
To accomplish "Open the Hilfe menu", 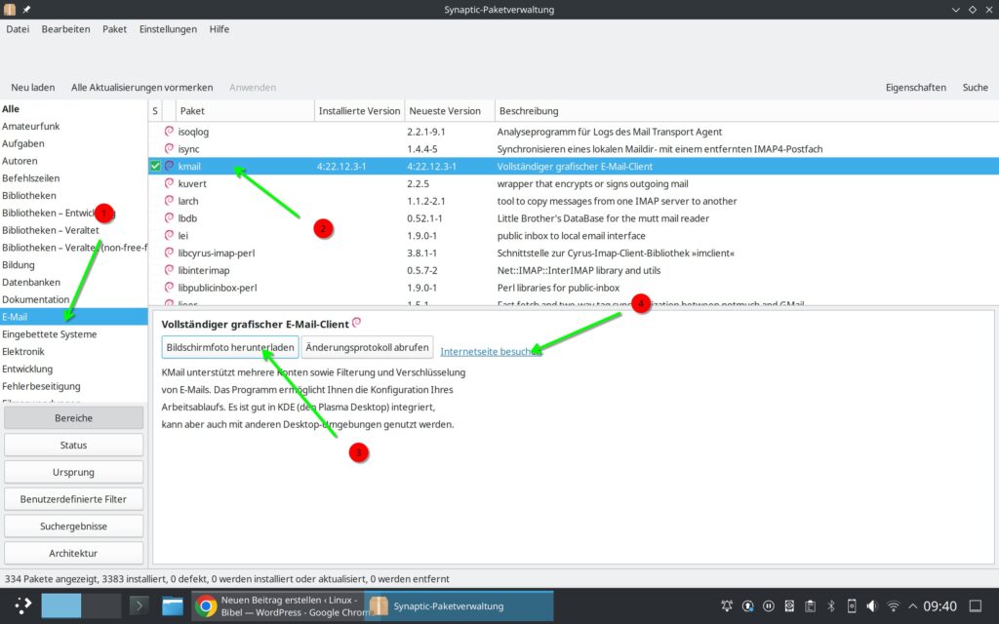I will click(x=220, y=28).
